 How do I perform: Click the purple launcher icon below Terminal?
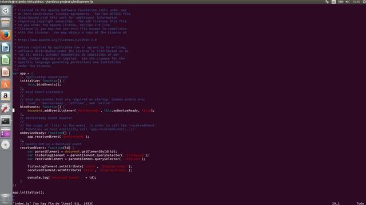(x=5, y=133)
